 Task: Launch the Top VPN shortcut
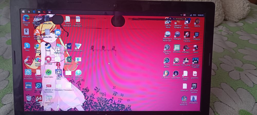[x=39, y=86]
